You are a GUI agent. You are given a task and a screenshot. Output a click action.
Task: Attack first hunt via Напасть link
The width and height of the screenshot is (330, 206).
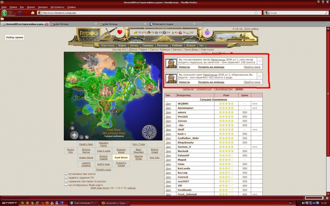tap(184, 67)
